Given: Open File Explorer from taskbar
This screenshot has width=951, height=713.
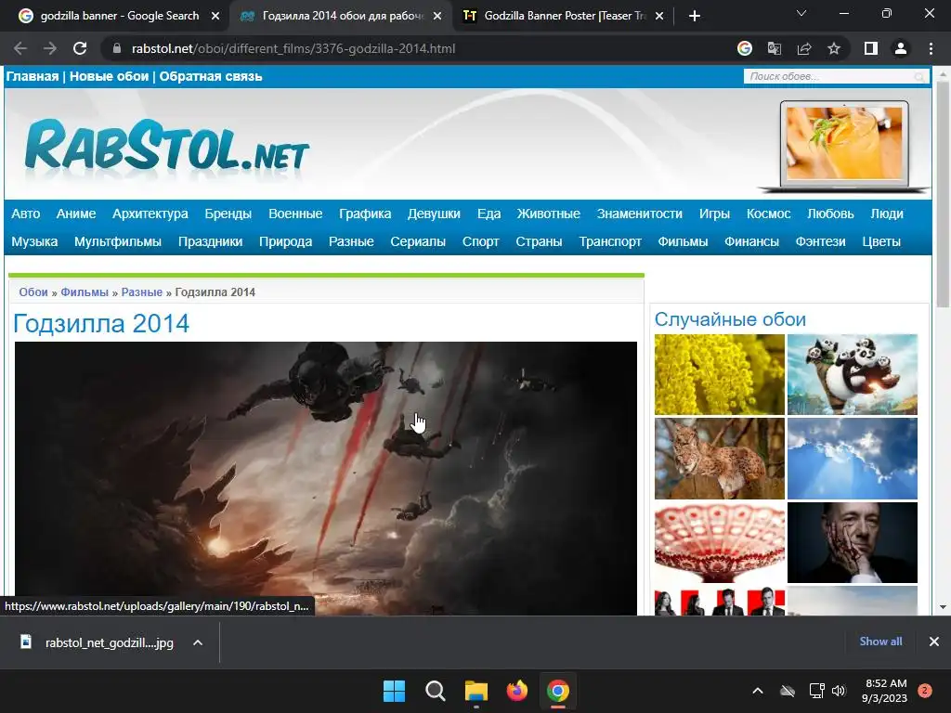Looking at the screenshot, I should pos(476,691).
